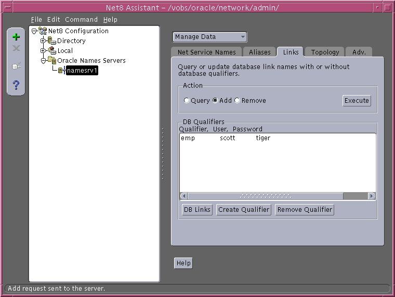Image resolution: width=395 pixels, height=297 pixels.
Task: Click the Remove Qualifier button
Action: (305, 209)
